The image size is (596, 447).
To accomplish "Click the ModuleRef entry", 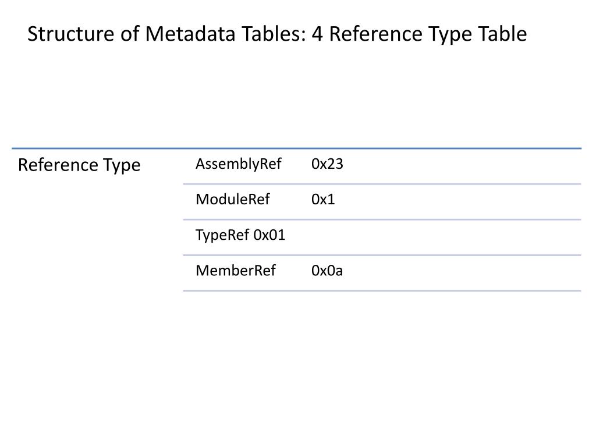I will pos(233,199).
